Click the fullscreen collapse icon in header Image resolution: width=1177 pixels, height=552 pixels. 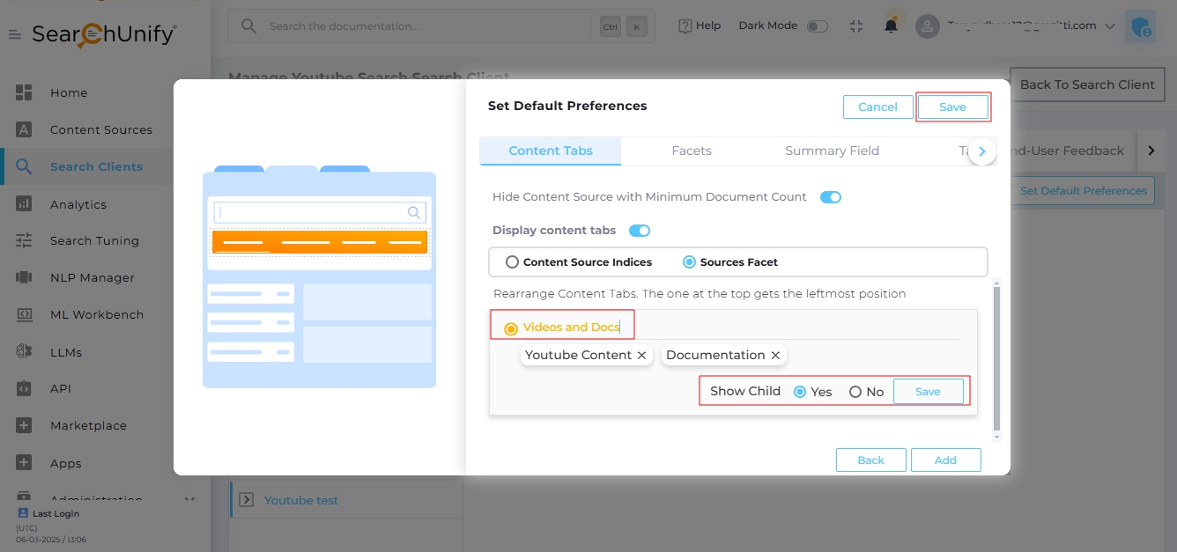tap(856, 26)
